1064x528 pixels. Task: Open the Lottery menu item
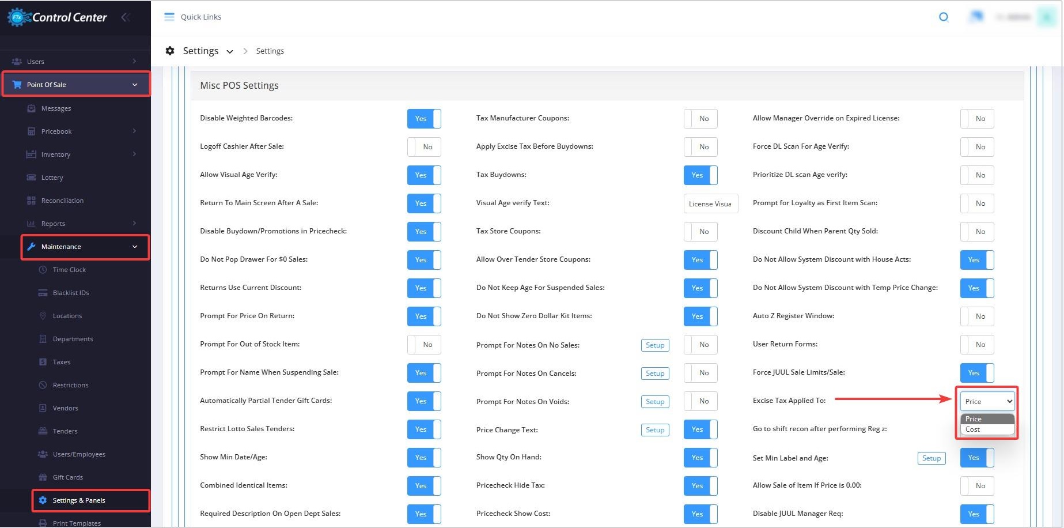tap(52, 177)
